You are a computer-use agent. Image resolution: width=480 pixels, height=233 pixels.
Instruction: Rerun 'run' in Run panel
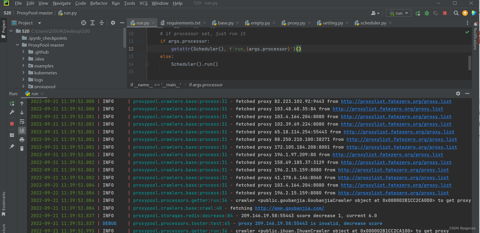tap(12, 103)
